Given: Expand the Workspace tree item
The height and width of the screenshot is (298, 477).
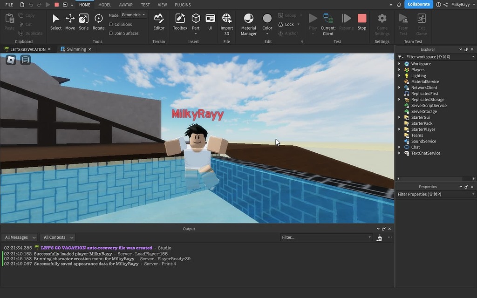Looking at the screenshot, I should (x=399, y=63).
